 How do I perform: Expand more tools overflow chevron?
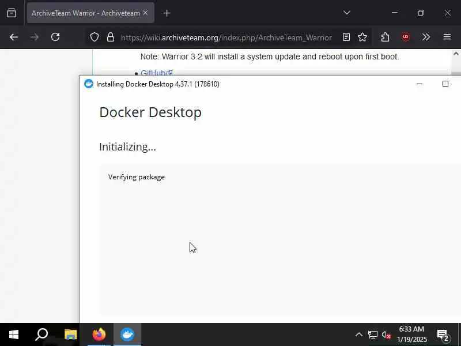(x=426, y=37)
